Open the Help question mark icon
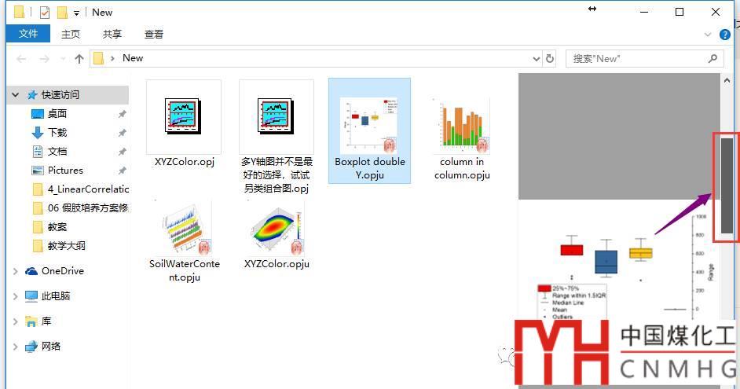 (x=725, y=35)
